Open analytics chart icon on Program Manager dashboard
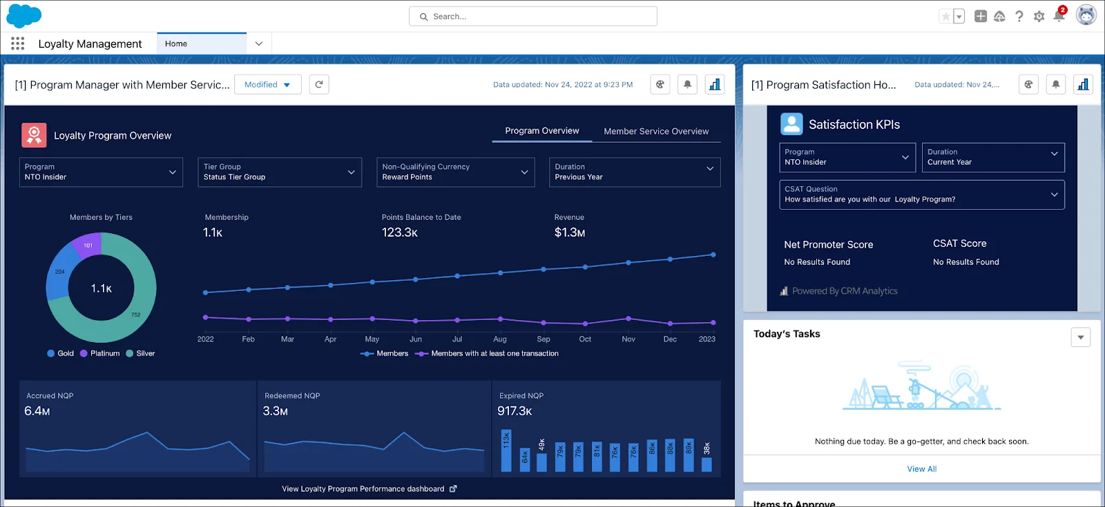 tap(715, 84)
